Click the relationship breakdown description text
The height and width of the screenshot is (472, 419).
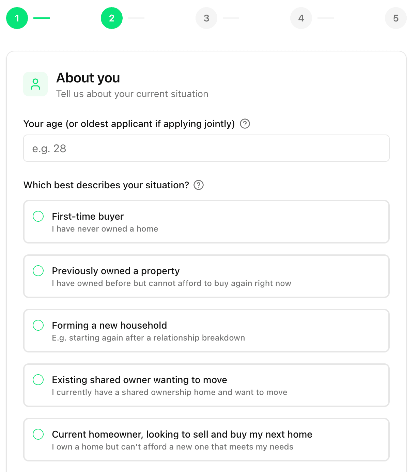point(149,338)
